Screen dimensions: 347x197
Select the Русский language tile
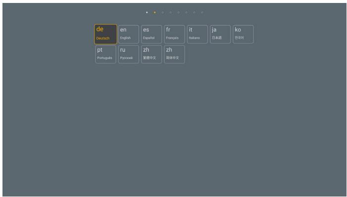(x=129, y=54)
